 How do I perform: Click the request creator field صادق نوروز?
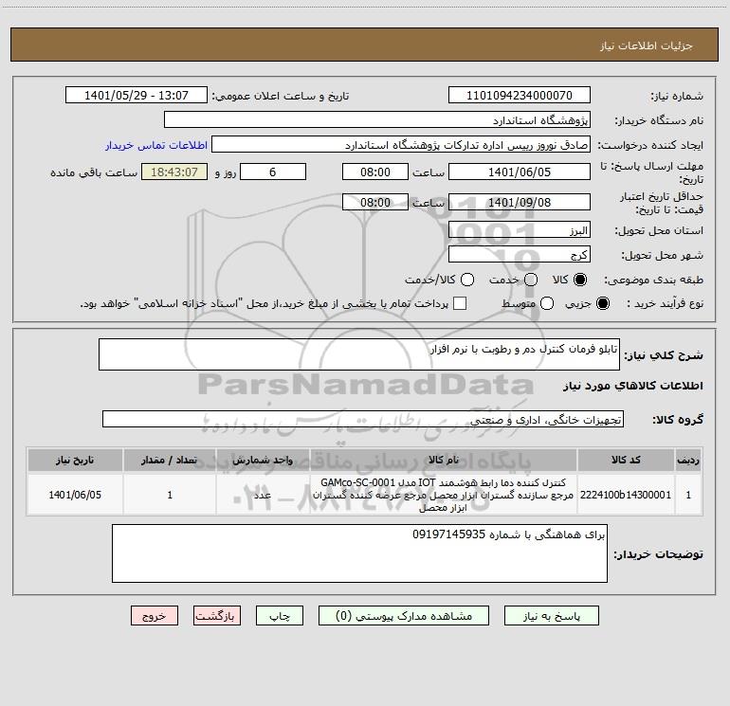[401, 145]
